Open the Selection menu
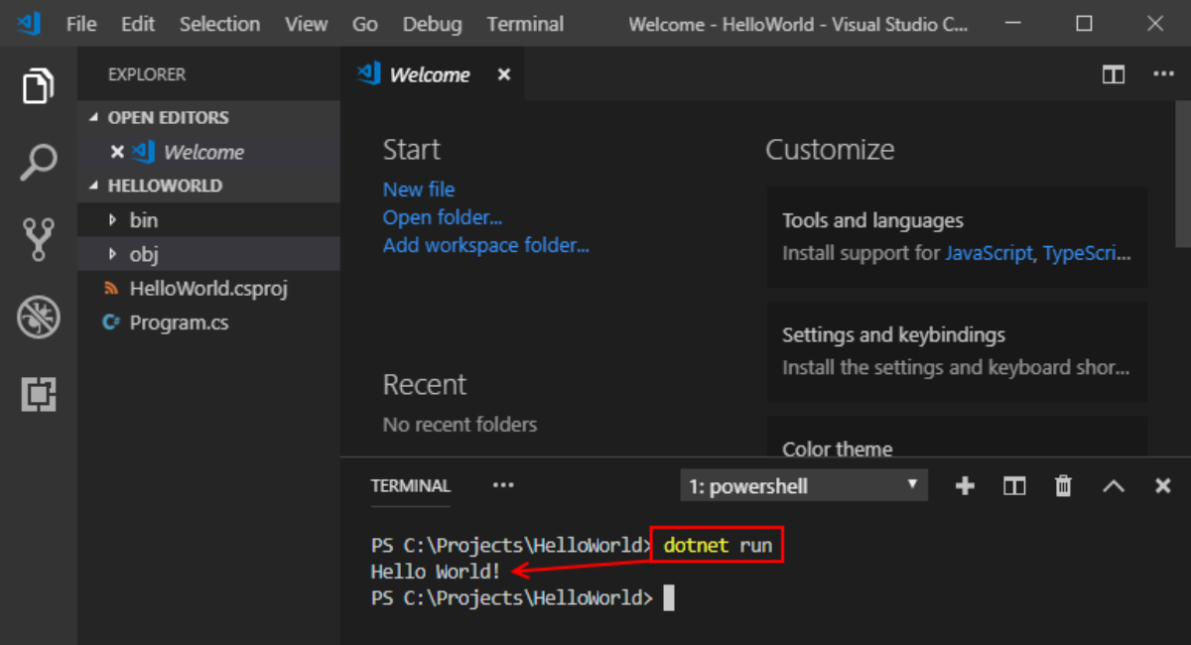The height and width of the screenshot is (645, 1191). pos(217,24)
